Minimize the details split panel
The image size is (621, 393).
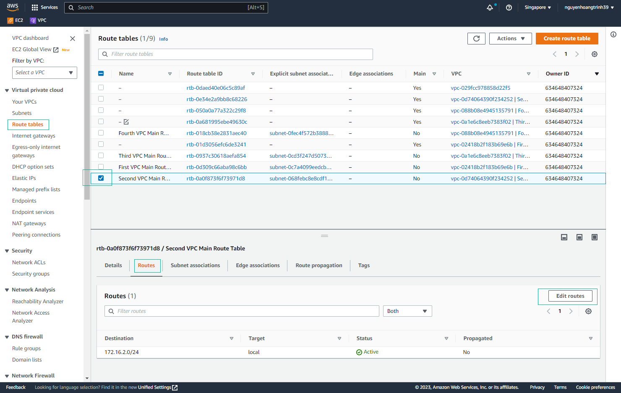(564, 237)
